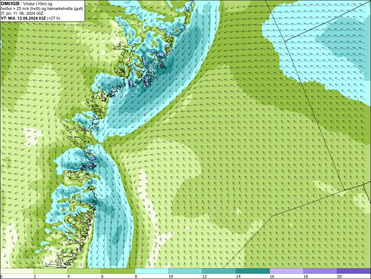The width and height of the screenshot is (371, 279).
Task: Click the 18–20 m/s violet swatch
Action: pos(321,271)
